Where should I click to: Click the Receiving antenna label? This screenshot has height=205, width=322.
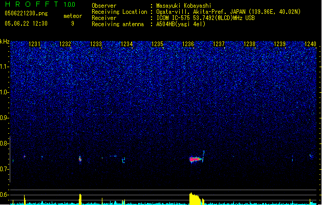(118, 24)
